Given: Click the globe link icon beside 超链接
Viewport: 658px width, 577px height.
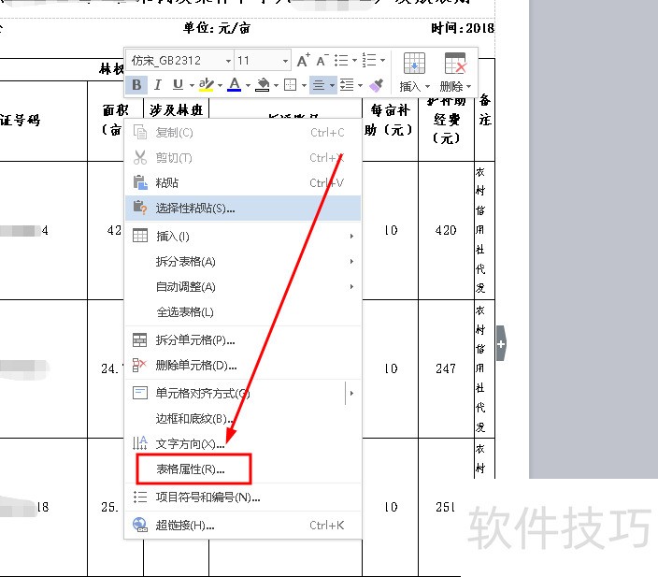Looking at the screenshot, I should click(x=140, y=525).
